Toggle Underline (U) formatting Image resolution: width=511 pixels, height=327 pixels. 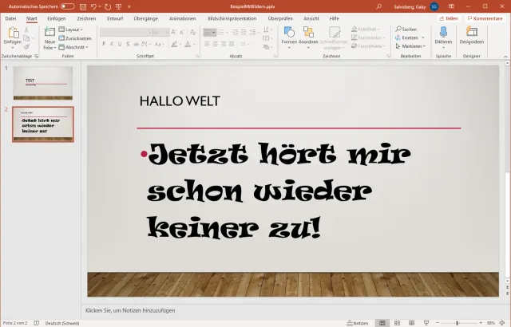coord(120,44)
